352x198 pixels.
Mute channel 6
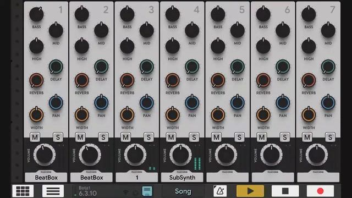(262, 137)
